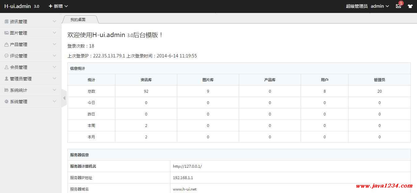Screen dimensions: 417x193
Task: Click the www.h-ui.net domain value
Action: (185, 189)
